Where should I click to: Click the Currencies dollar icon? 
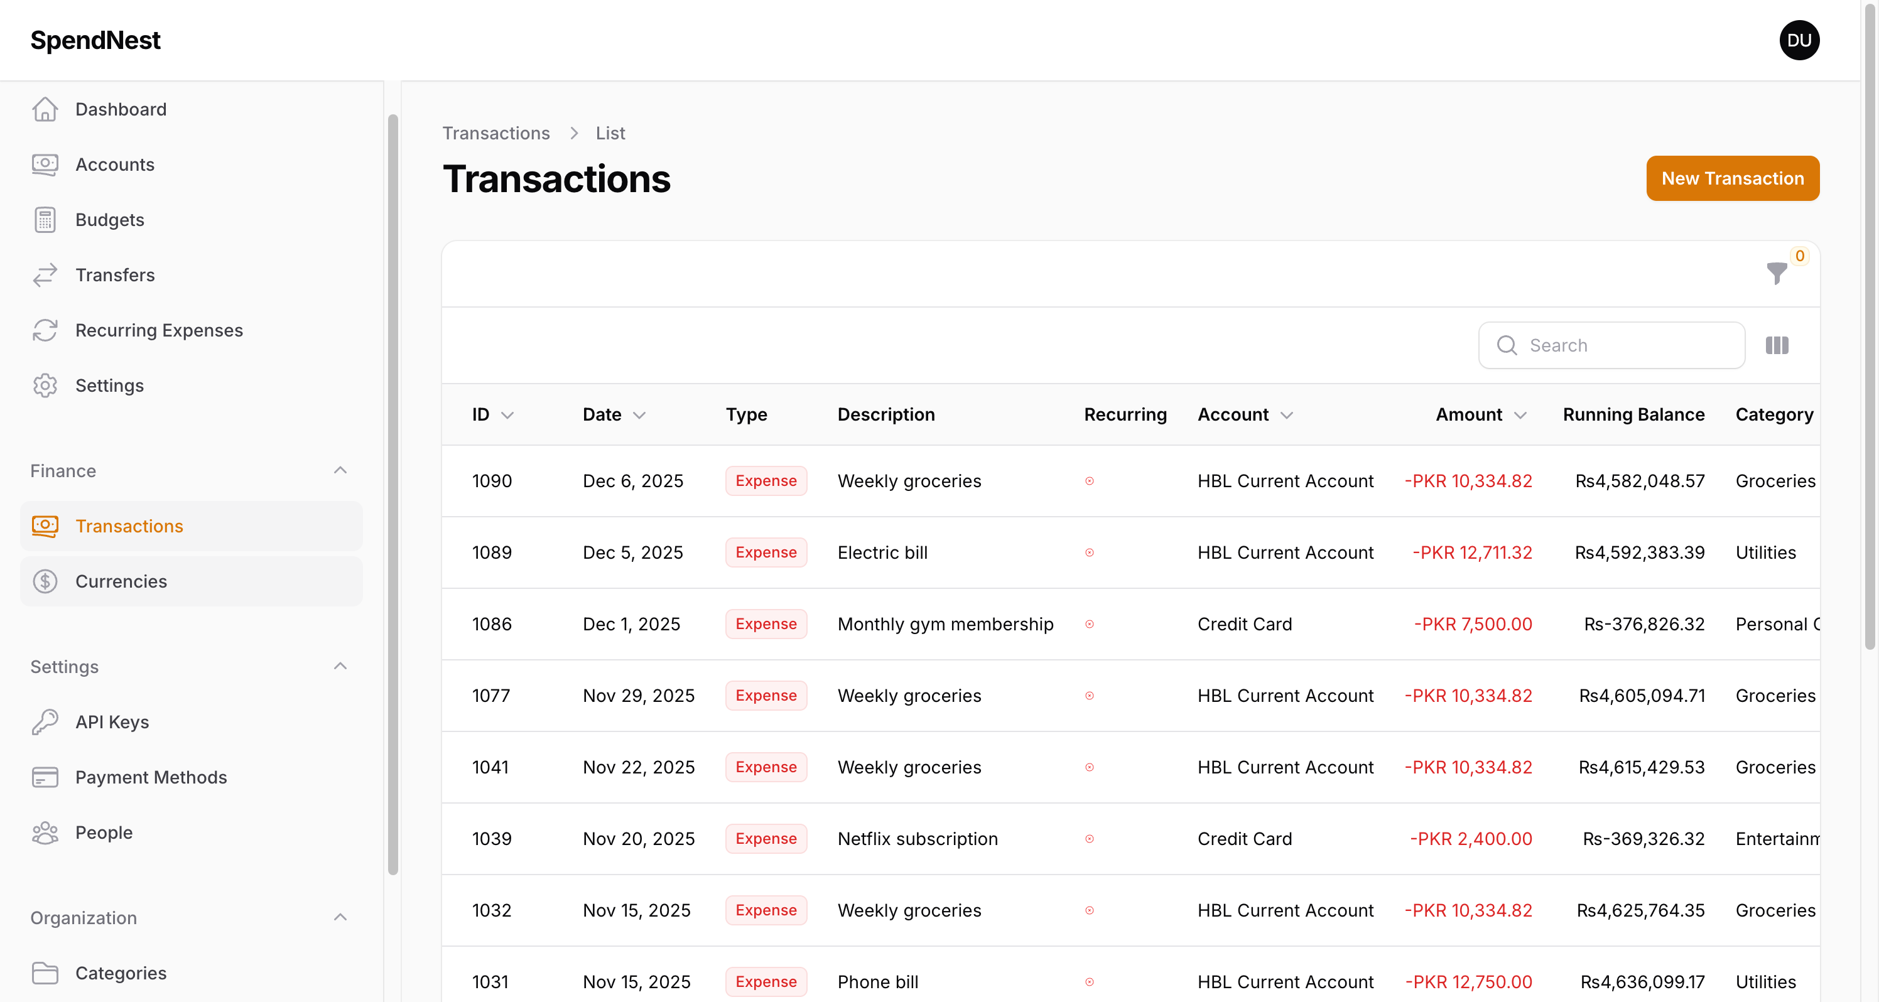pyautogui.click(x=45, y=581)
